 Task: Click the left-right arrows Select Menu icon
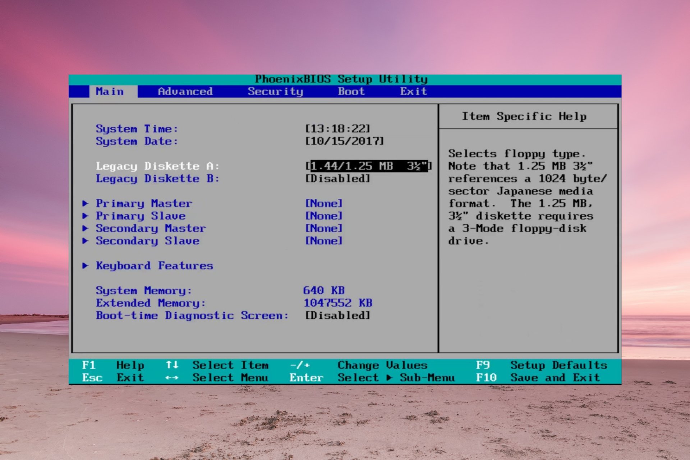pyautogui.click(x=172, y=378)
